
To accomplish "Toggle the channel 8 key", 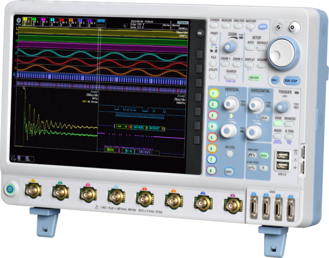I will point(211,170).
